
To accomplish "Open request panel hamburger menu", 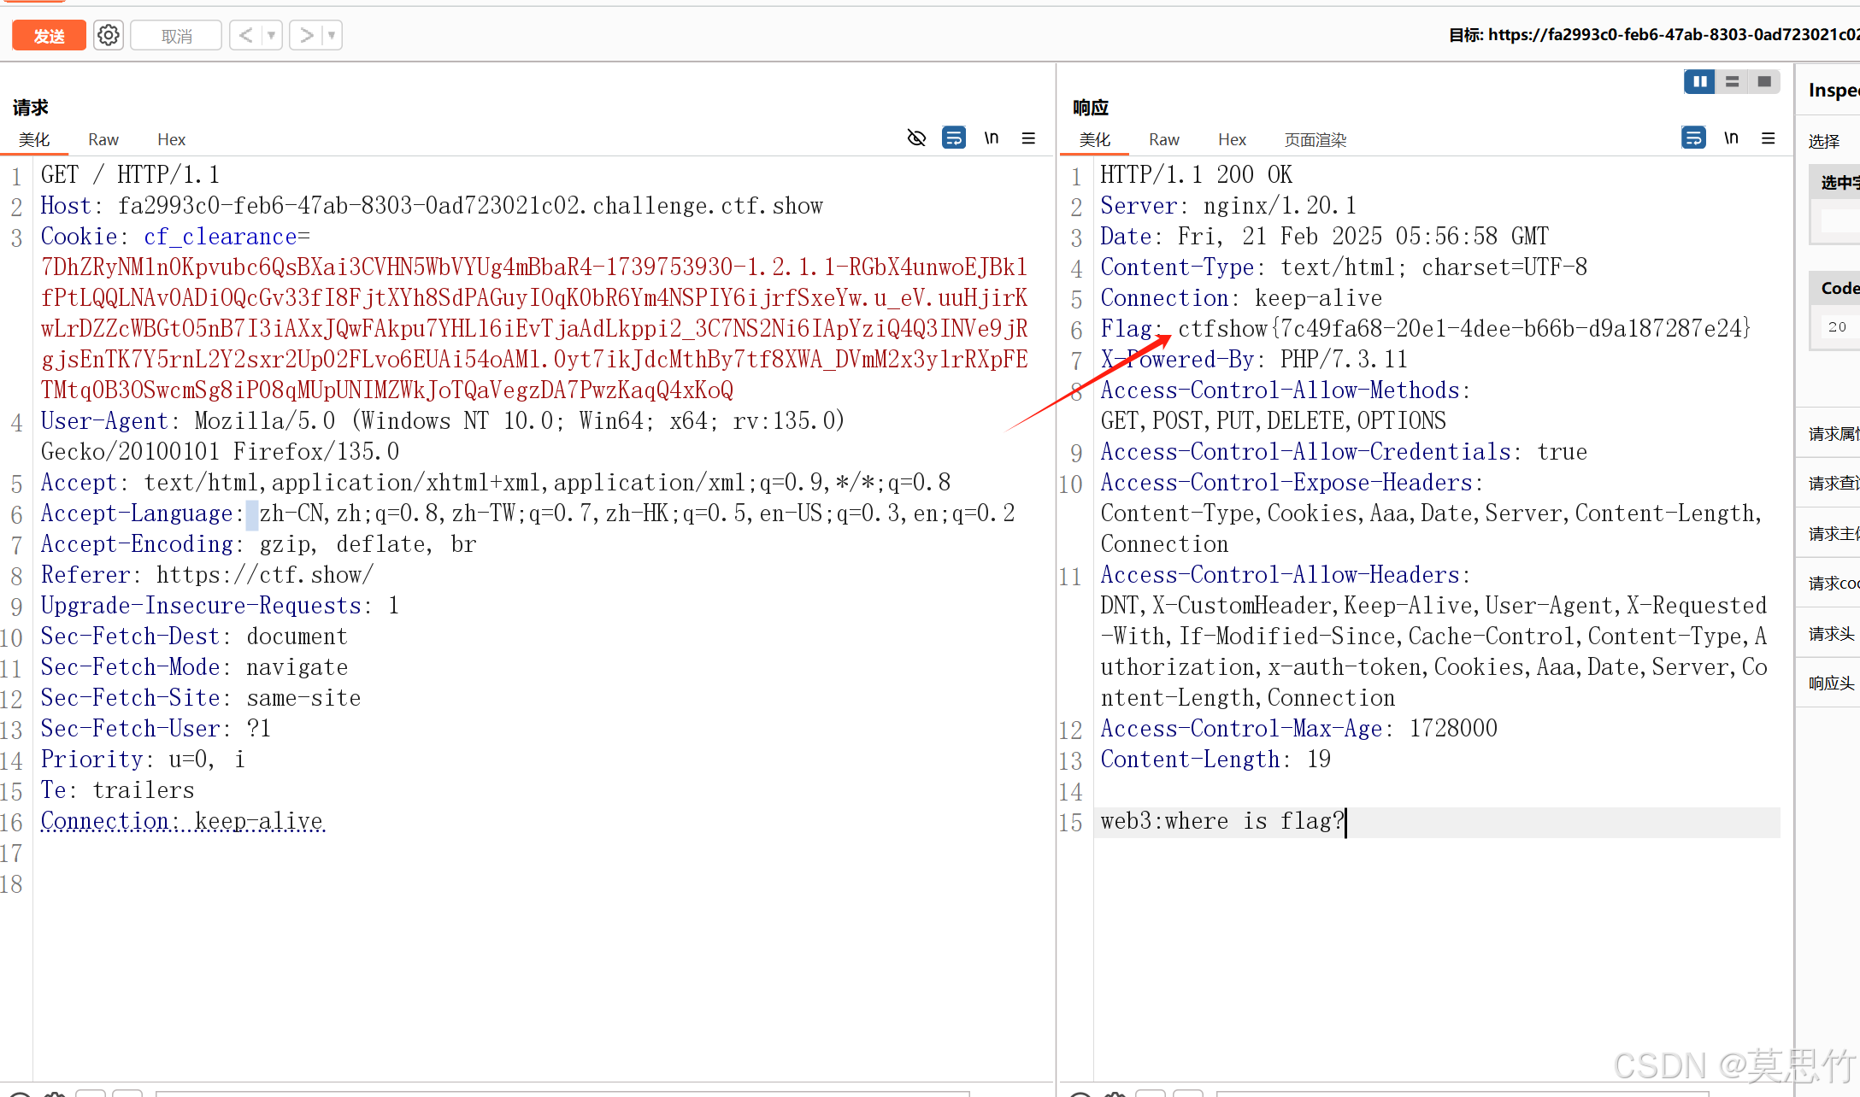I will (1028, 138).
